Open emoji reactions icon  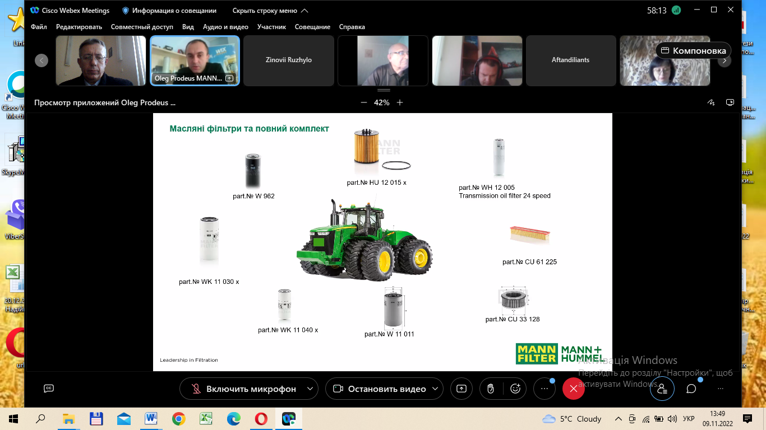515,389
